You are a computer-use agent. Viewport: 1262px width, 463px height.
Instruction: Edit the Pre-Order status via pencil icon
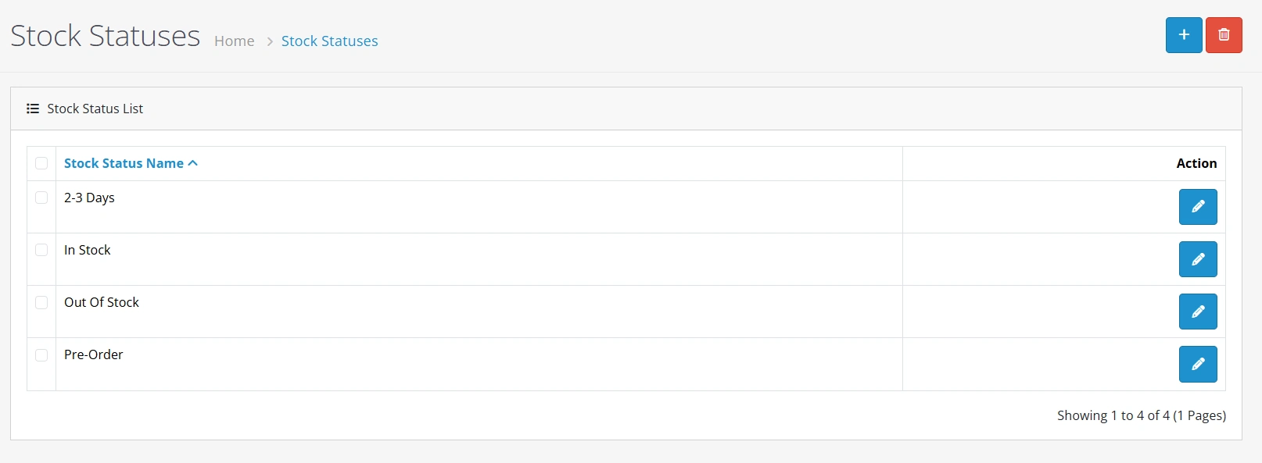[x=1198, y=364]
